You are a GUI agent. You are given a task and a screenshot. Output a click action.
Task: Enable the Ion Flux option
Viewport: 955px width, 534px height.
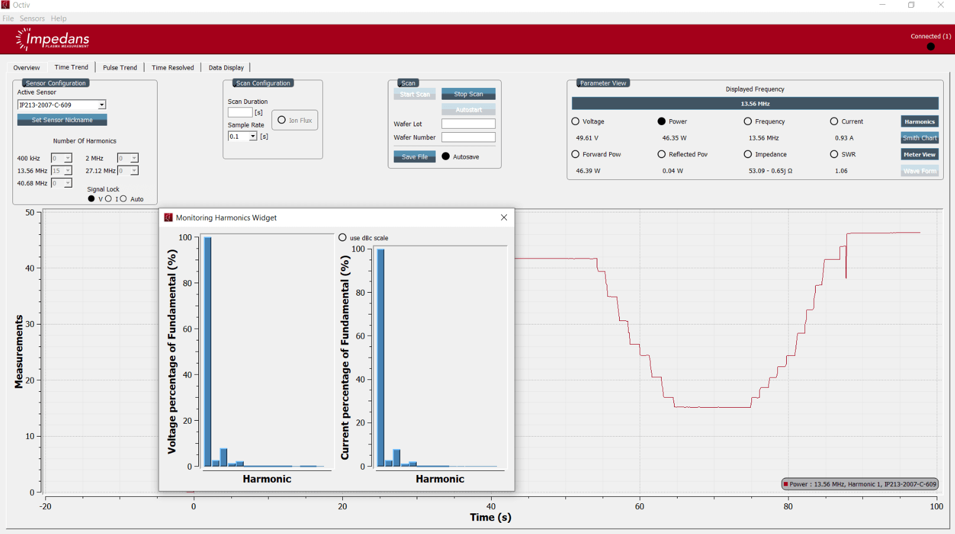282,120
